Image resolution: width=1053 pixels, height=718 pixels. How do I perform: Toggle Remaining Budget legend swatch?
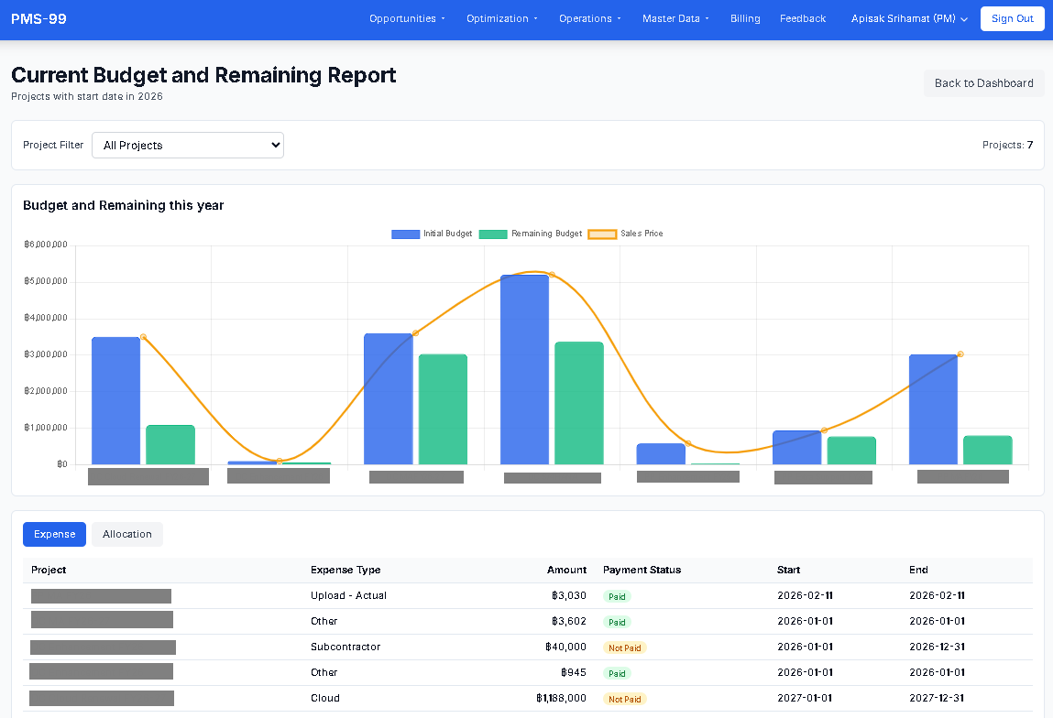click(x=493, y=234)
